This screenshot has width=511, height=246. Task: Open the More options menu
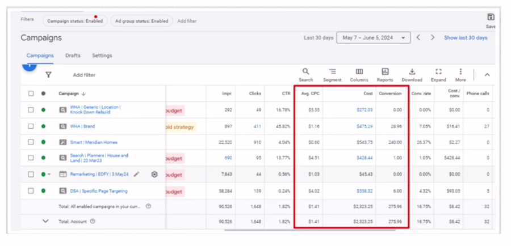(x=460, y=71)
